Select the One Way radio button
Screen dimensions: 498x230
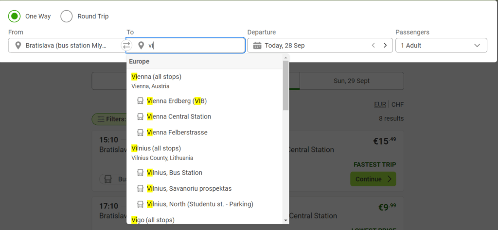point(15,16)
